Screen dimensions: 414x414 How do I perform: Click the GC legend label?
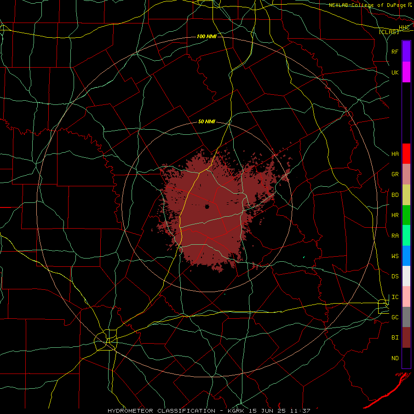tap(395, 317)
